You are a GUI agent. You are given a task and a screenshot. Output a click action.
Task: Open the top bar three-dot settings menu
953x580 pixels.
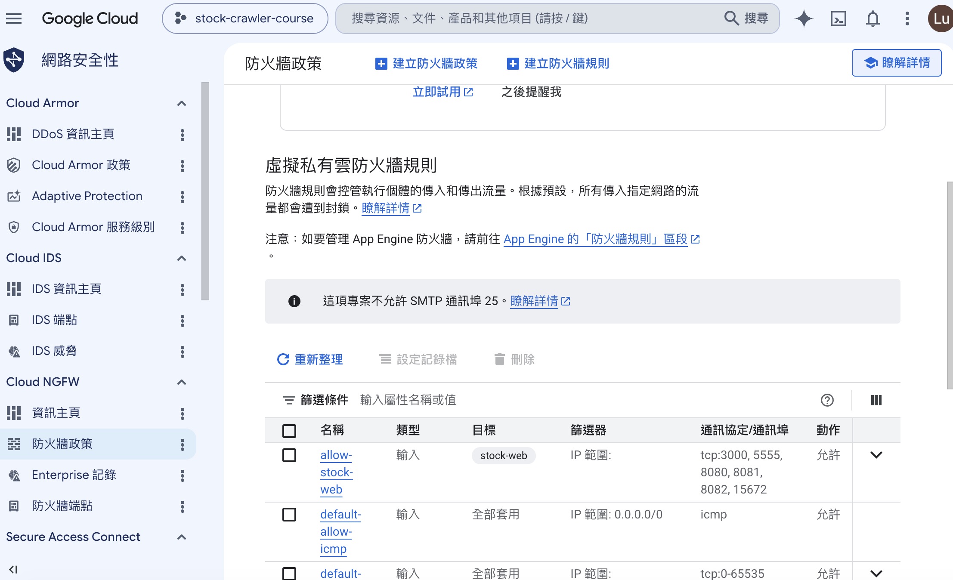coord(907,19)
